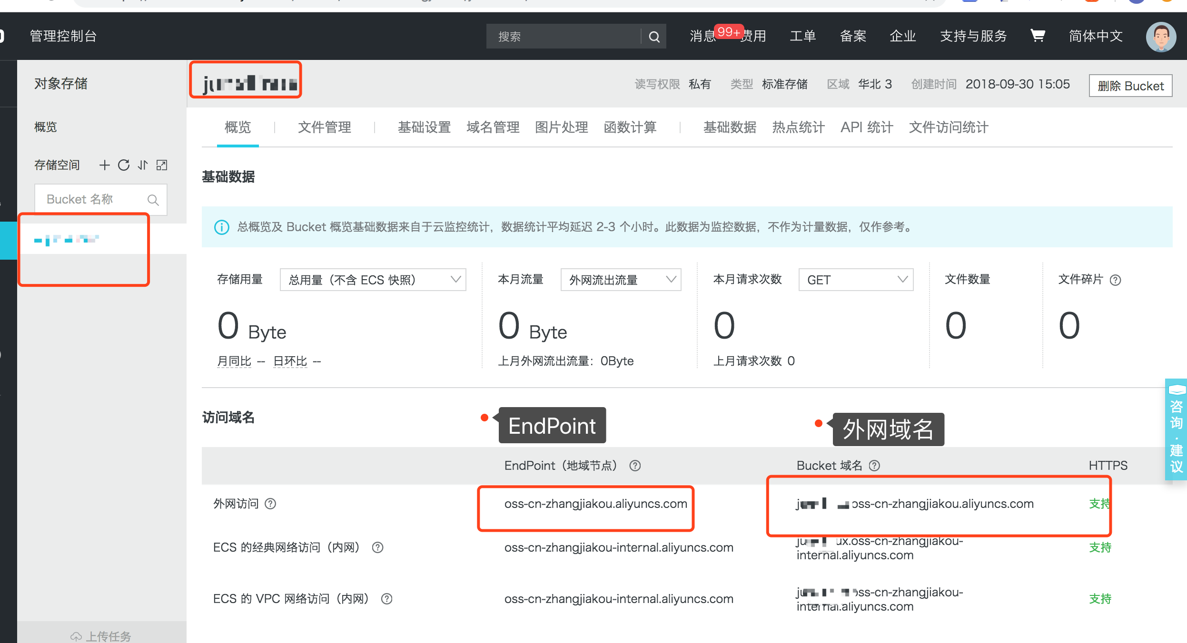Open the 简体中文 language selector
This screenshot has width=1187, height=643.
pyautogui.click(x=1096, y=36)
